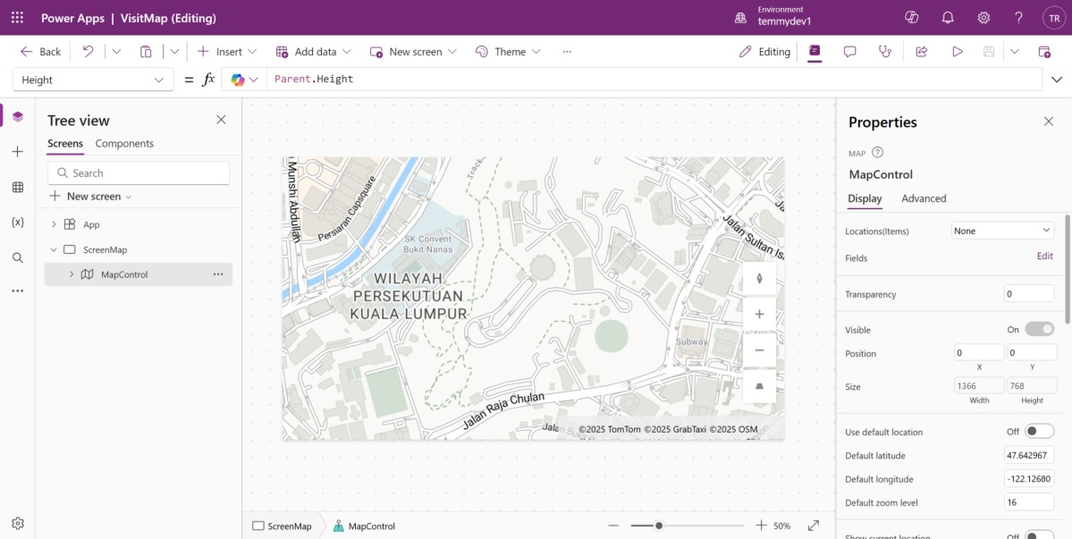This screenshot has width=1072, height=539.
Task: Switch to the Advanced properties tab
Action: (923, 198)
